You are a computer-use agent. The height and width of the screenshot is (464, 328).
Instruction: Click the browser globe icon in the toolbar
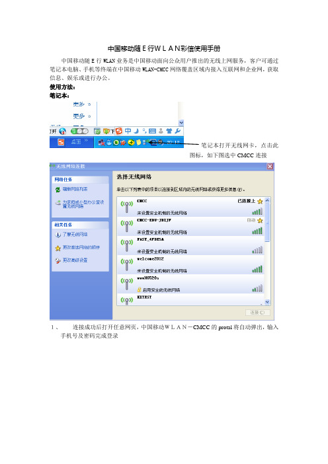click(x=62, y=131)
